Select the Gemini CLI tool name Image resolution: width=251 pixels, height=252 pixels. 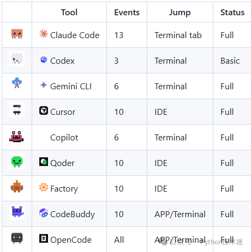click(71, 87)
